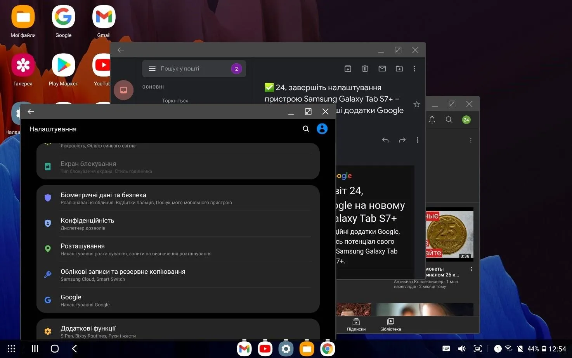Open the YouTube account avatar labeled 24
The image size is (572, 358).
pos(466,120)
